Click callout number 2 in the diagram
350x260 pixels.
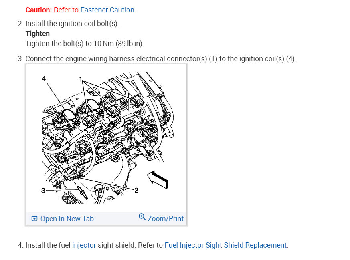(136, 190)
